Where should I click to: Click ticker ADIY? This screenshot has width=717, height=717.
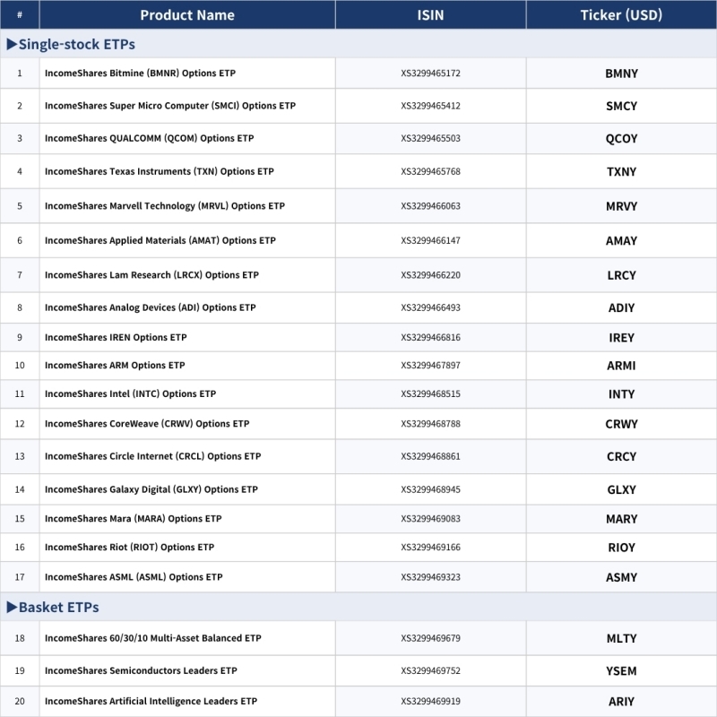(x=621, y=307)
